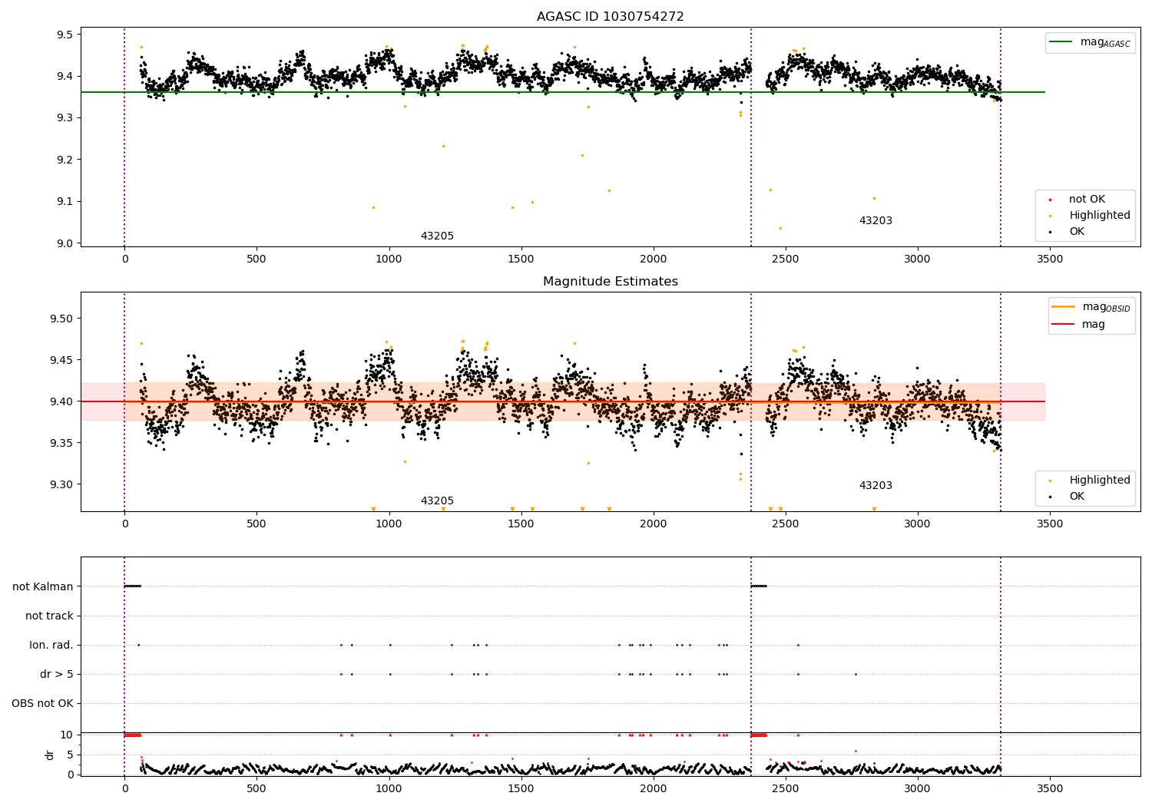Viewport: 1152px width, 806px height.
Task: Click bottom plot's x-axis tick '1000'
Action: coord(389,788)
